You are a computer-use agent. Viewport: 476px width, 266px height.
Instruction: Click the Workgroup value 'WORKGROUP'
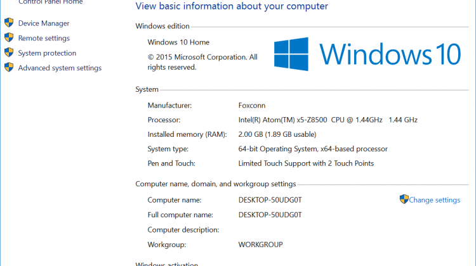point(260,244)
